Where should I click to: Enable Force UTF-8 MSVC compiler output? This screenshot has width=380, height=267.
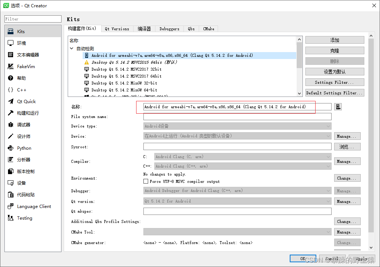click(146, 181)
